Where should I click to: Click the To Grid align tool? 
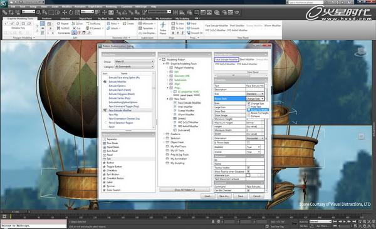pos(178,28)
